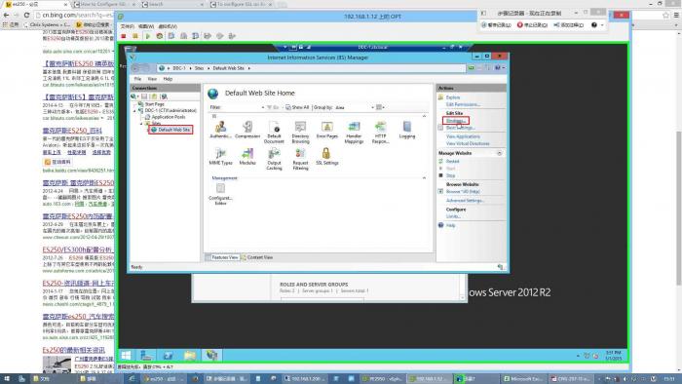Image resolution: width=682 pixels, height=384 pixels.
Task: Open the Default Document feature icon
Action: pyautogui.click(x=274, y=133)
